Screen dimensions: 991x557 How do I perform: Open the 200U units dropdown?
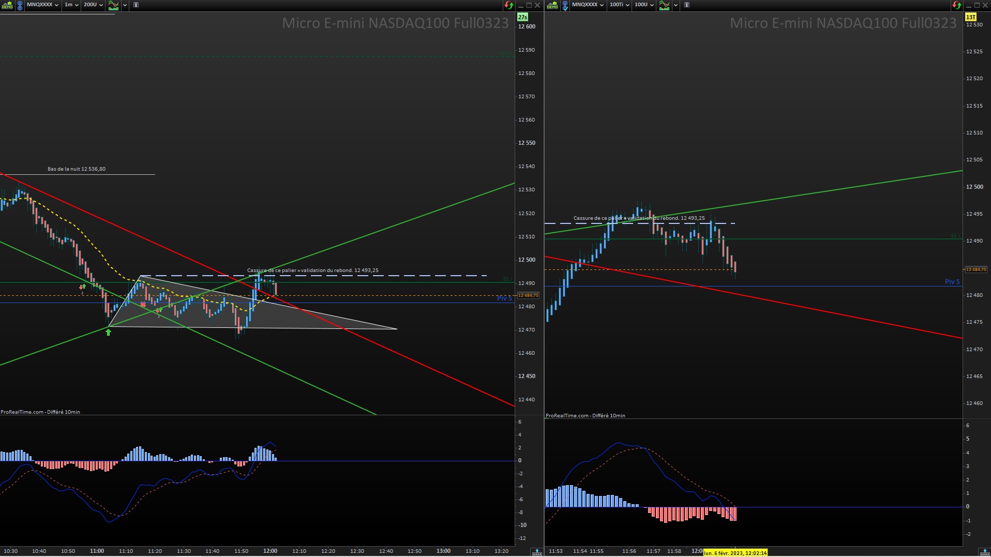[x=93, y=5]
